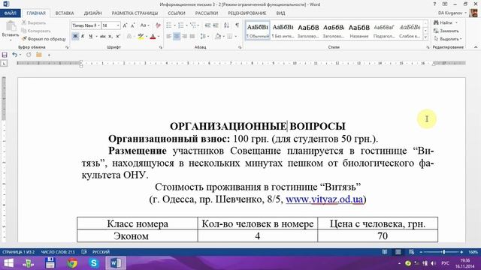Pick the text highlight color marker

141,37
